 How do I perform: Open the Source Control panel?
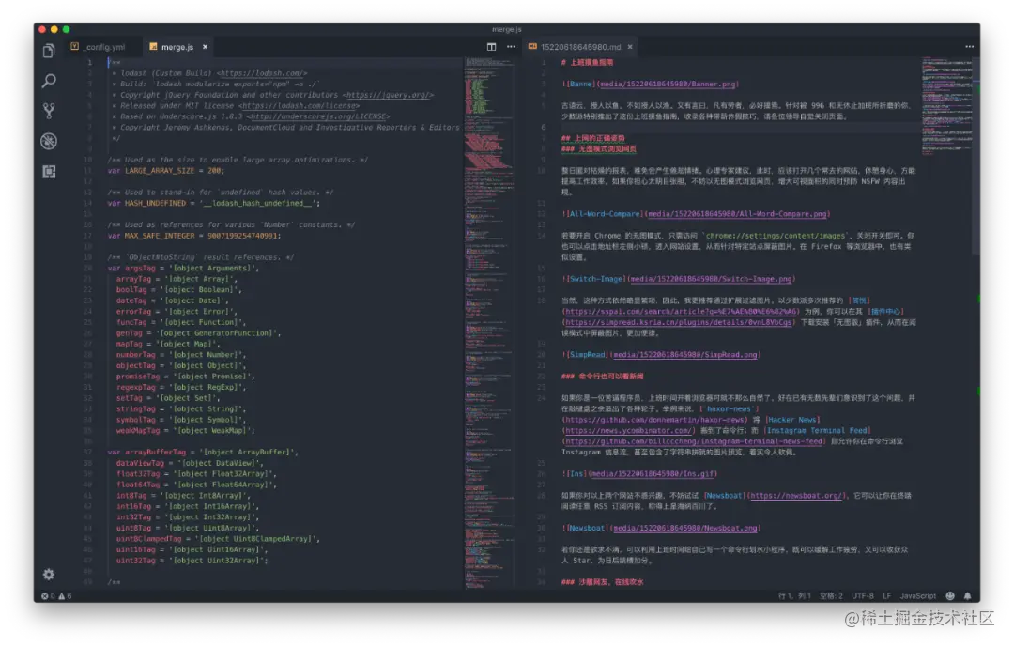click(x=49, y=111)
